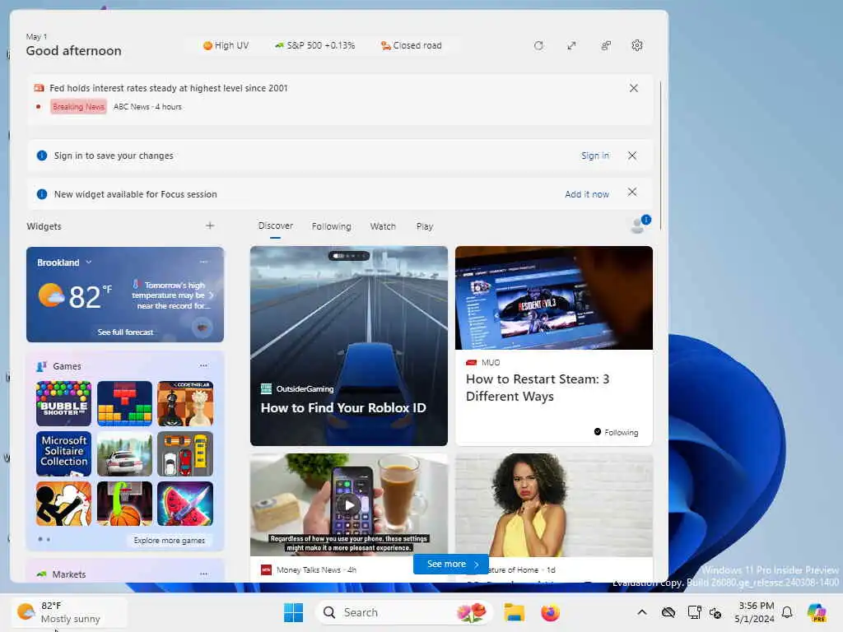Launch Microsoft Solitaire Collection
The image size is (843, 632).
[63, 453]
